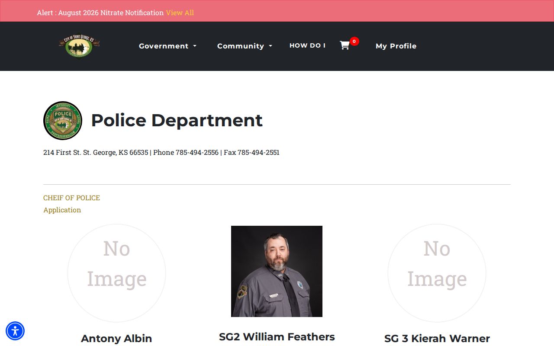Expand the Community dropdown menu
554x346 pixels.
245,46
